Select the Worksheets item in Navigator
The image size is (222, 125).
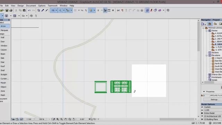(216, 77)
